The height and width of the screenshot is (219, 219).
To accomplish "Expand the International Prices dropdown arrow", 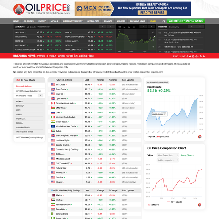I will tap(41, 96).
